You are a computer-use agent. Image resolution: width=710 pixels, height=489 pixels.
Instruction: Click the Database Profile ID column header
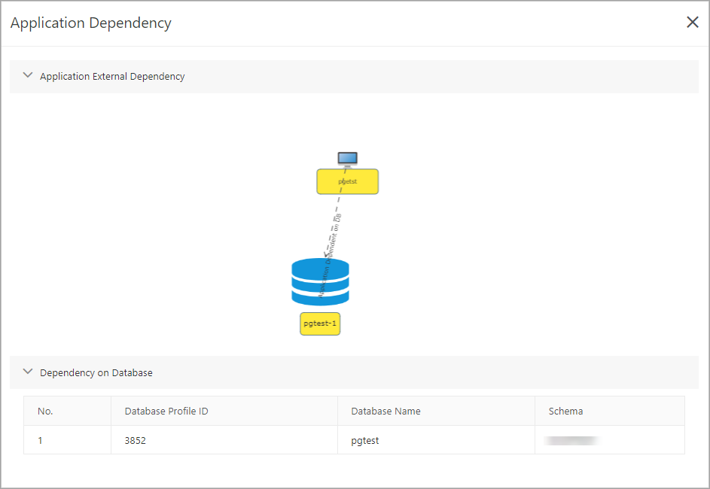166,411
